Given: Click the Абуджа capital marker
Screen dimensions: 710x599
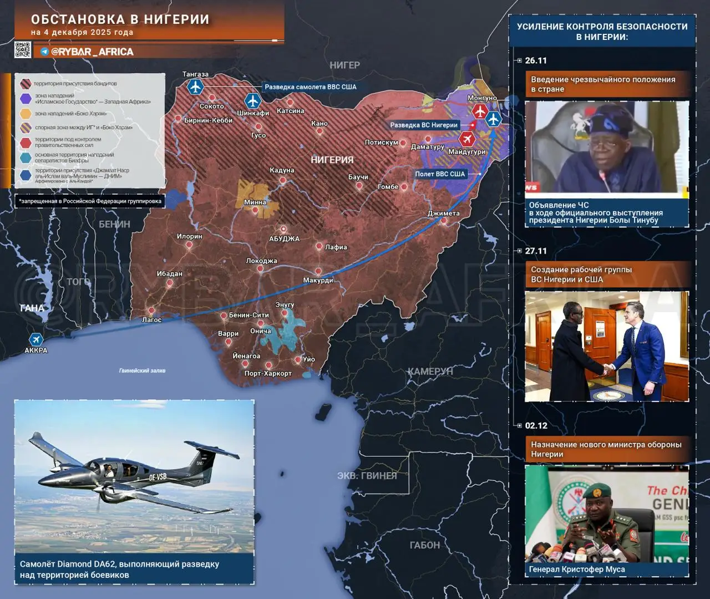Looking at the screenshot, I should tap(283, 229).
